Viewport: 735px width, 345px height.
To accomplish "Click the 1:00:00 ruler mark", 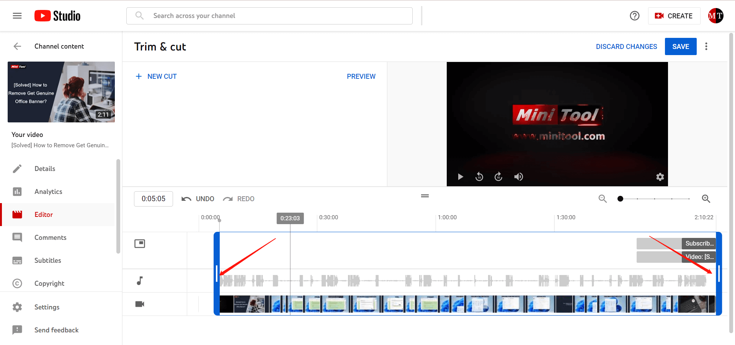I will click(x=447, y=218).
